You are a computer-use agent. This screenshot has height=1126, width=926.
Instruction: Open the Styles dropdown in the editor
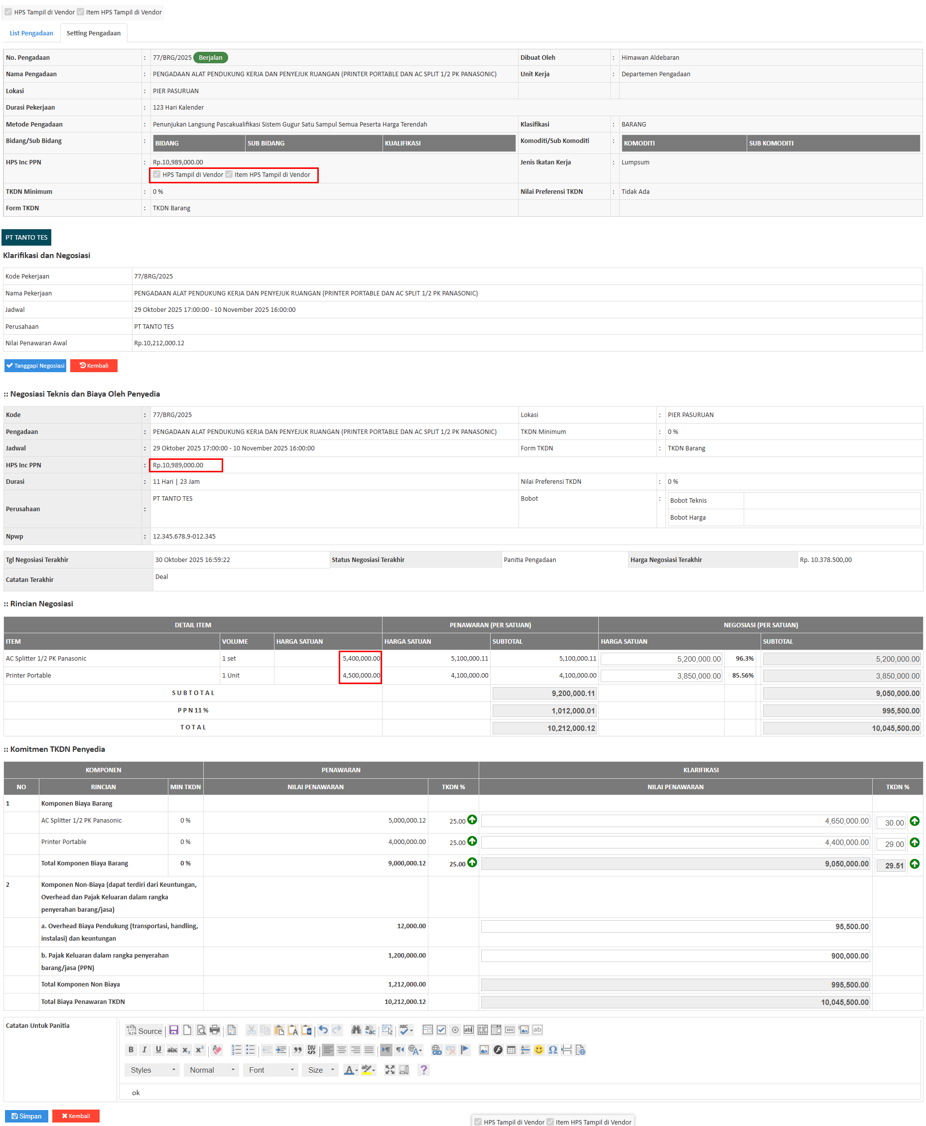(152, 1070)
